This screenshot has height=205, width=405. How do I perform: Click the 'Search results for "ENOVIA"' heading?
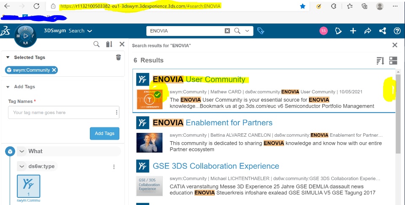[162, 46]
